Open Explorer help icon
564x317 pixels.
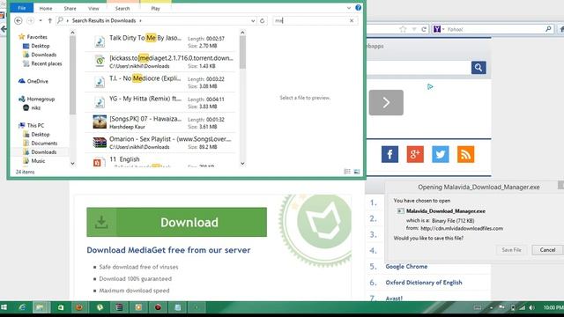point(359,8)
